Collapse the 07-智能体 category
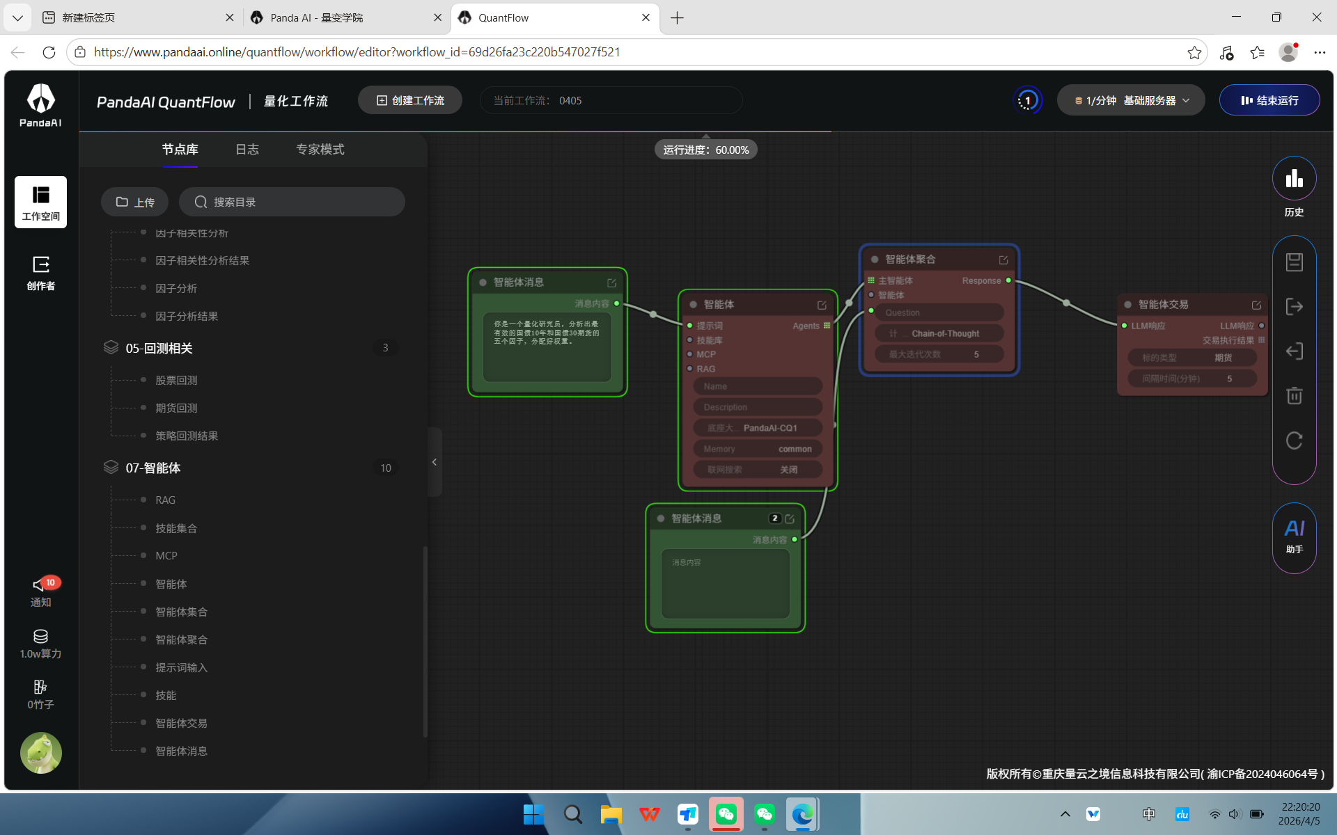The height and width of the screenshot is (835, 1337). [153, 468]
